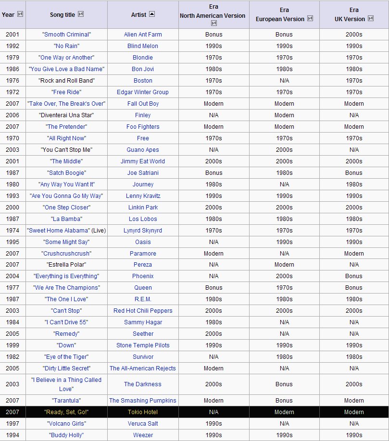The height and width of the screenshot is (441, 389).
Task: Open the "La Bamba" song link
Action: pos(66,219)
